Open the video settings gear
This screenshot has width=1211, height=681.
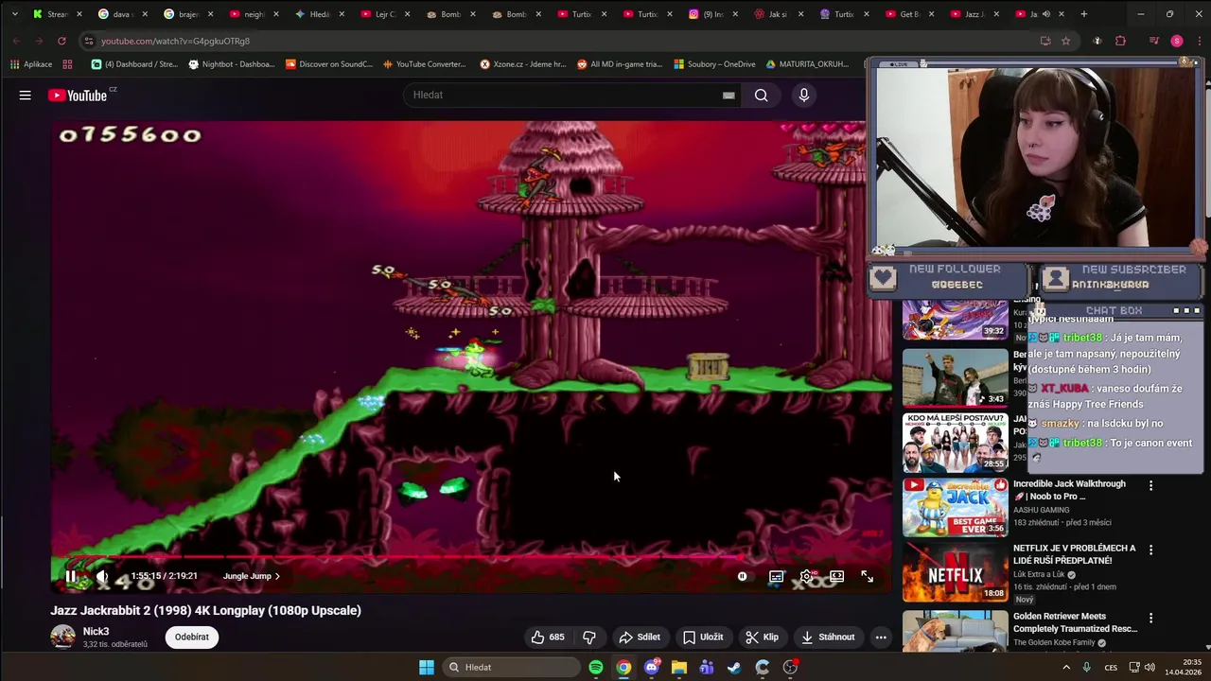click(x=806, y=576)
